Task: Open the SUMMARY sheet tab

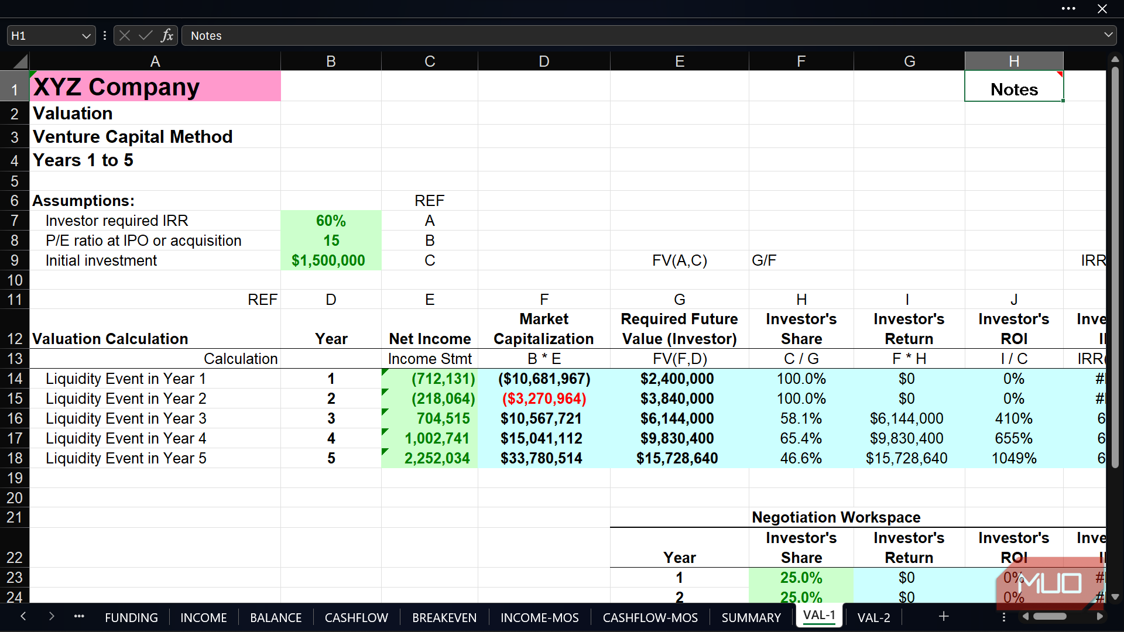Action: point(751,617)
